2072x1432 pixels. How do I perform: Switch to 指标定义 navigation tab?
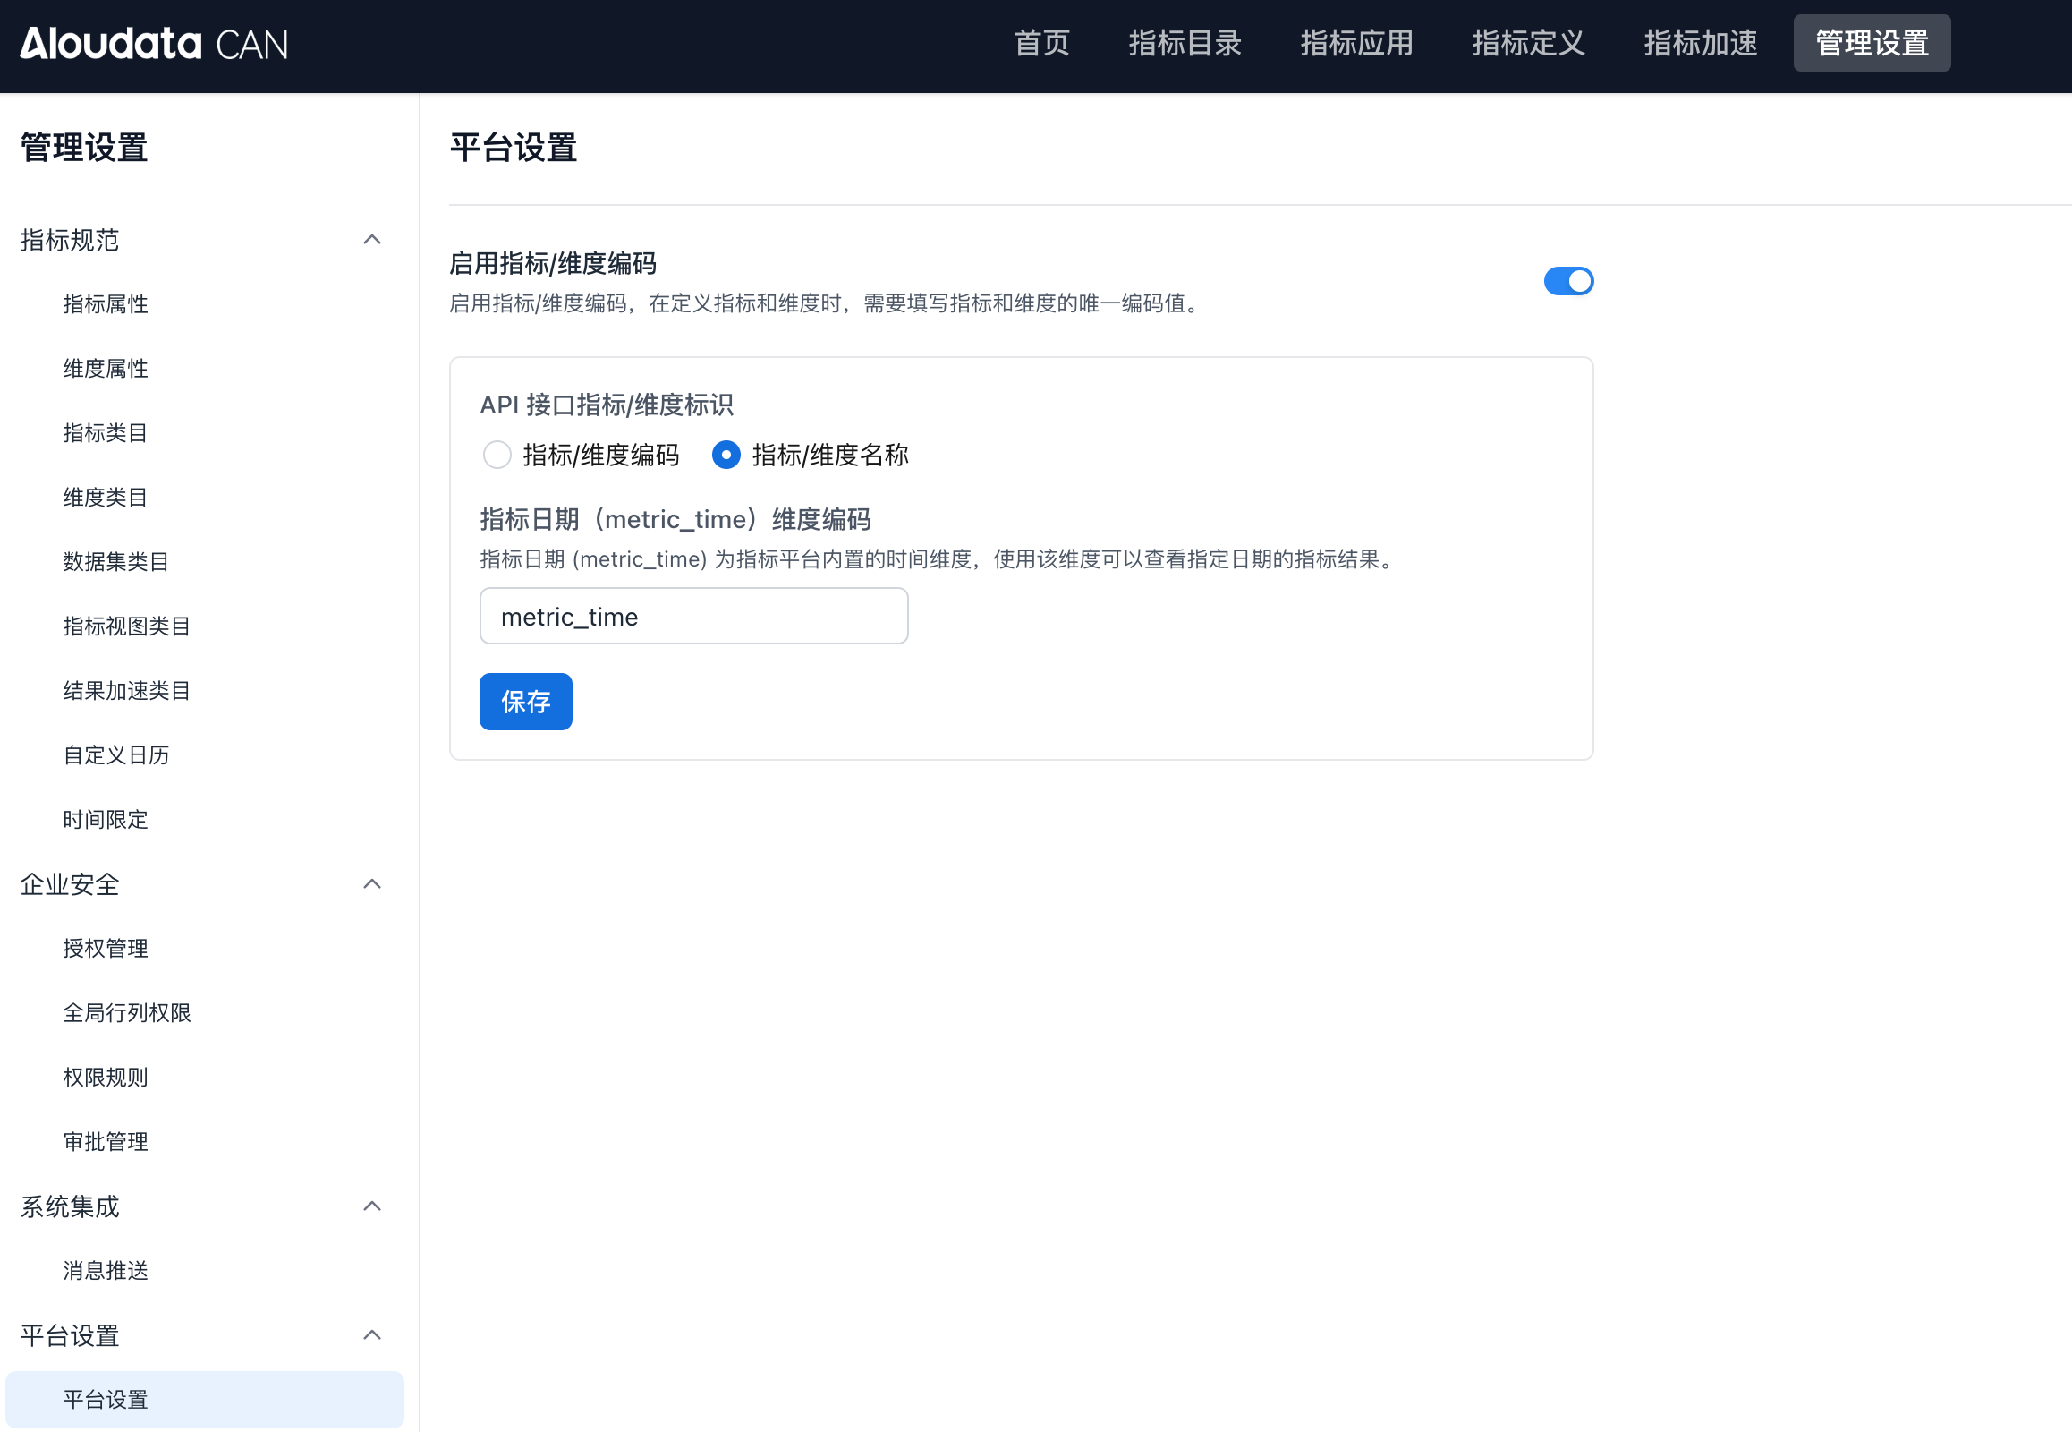(1527, 43)
